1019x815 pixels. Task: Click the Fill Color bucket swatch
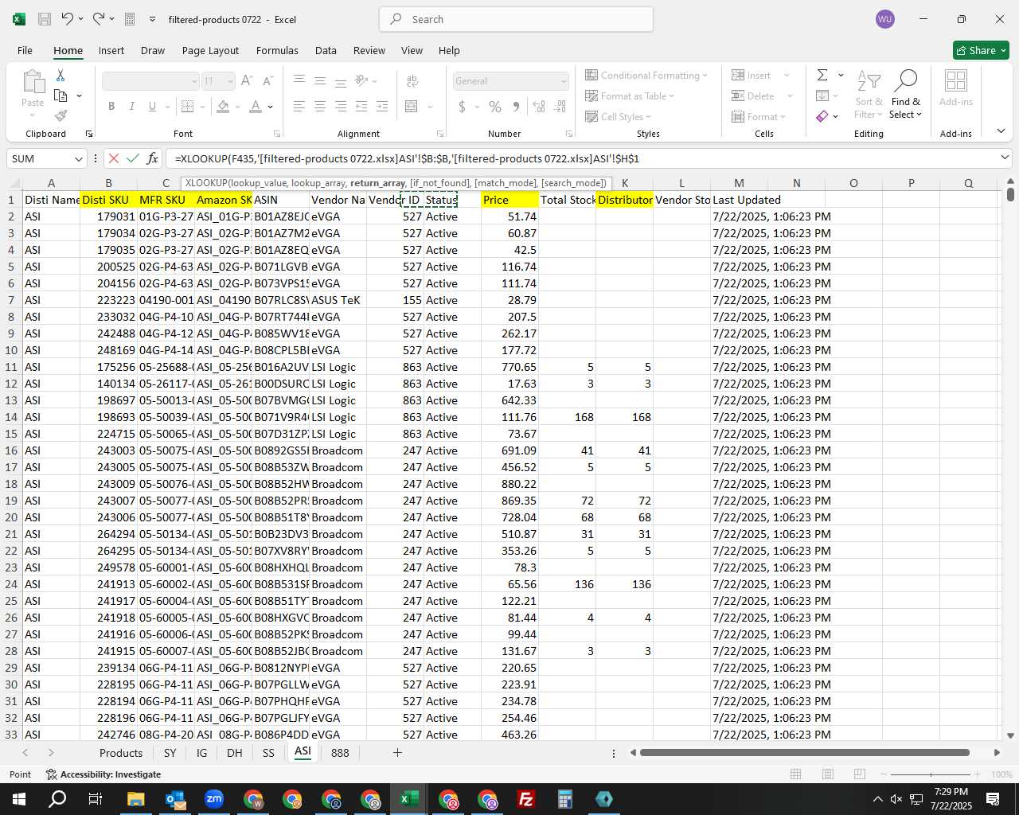pyautogui.click(x=223, y=106)
